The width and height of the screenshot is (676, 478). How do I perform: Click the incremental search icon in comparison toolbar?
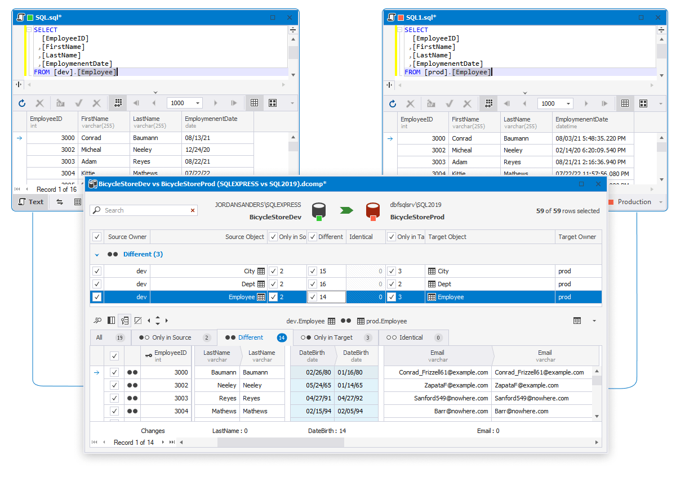pos(97,319)
